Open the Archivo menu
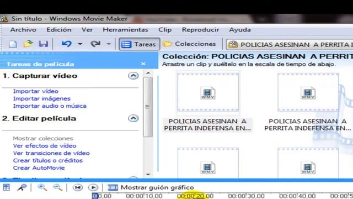 point(23,30)
